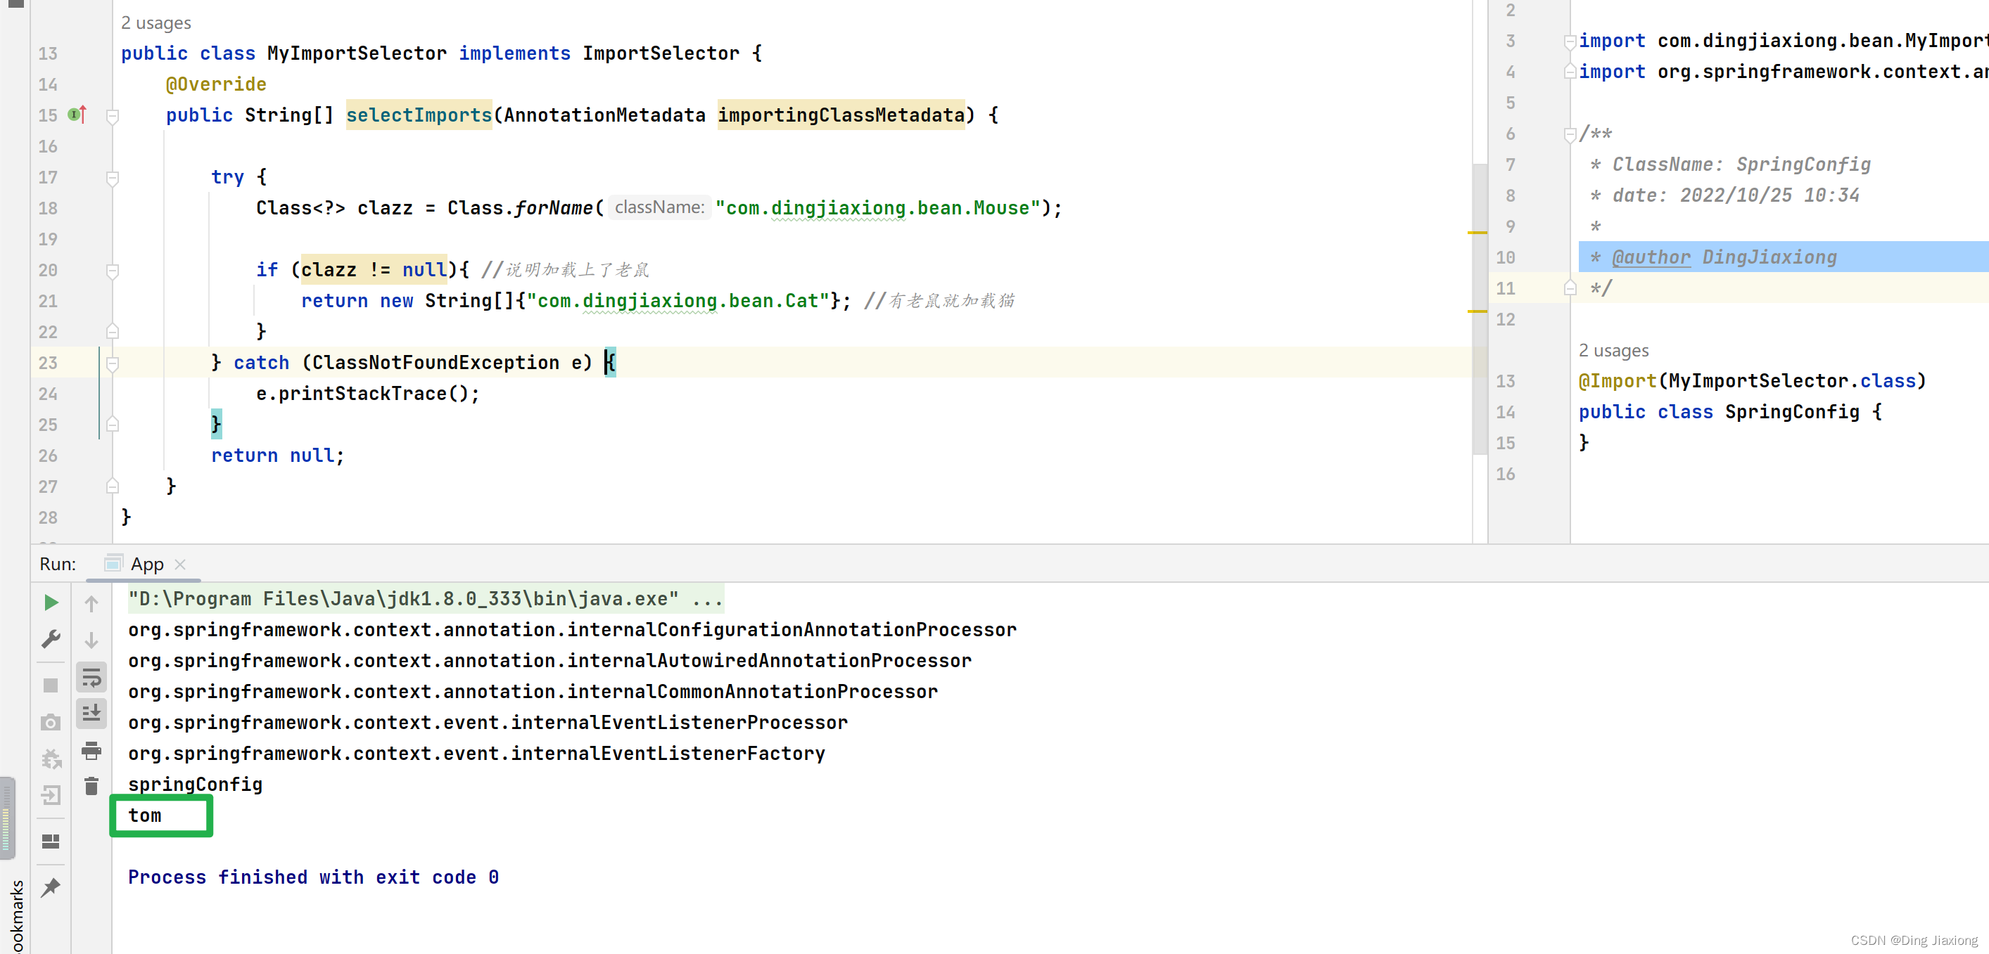Click internalEventListenerFactory console line
Image resolution: width=1989 pixels, height=954 pixels.
pos(476,754)
